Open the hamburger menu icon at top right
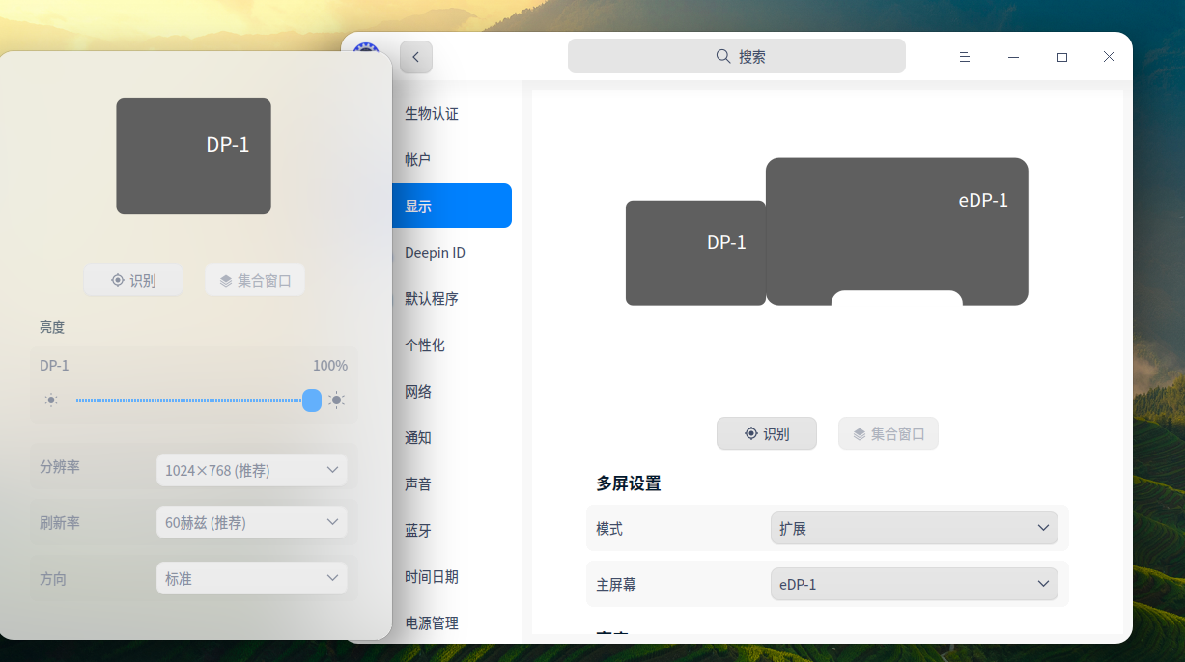The height and width of the screenshot is (662, 1185). [x=964, y=56]
